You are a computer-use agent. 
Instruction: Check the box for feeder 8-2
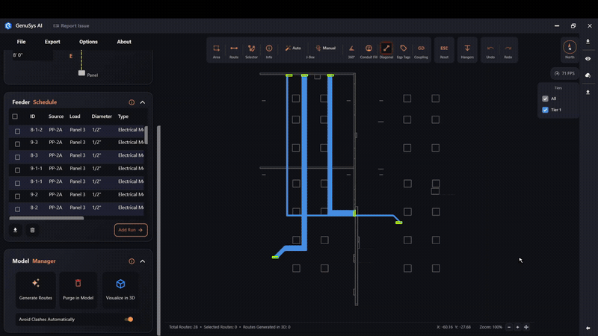[x=17, y=209]
